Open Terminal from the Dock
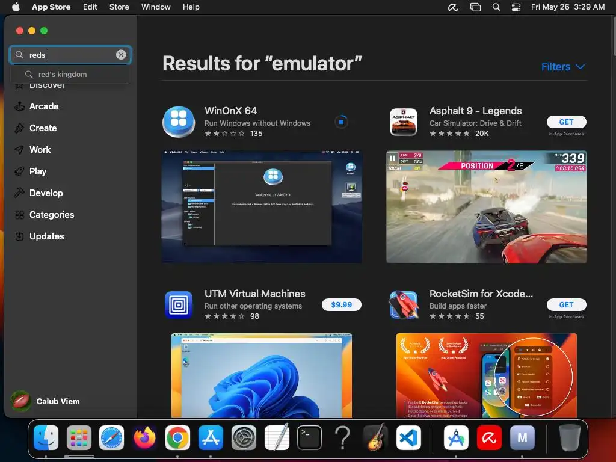Screen dimensions: 616x462 pyautogui.click(x=310, y=438)
